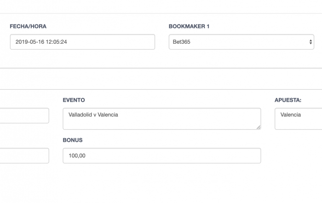Click the 'Valladolid v Valencia' text
The height and width of the screenshot is (203, 322).
click(93, 115)
